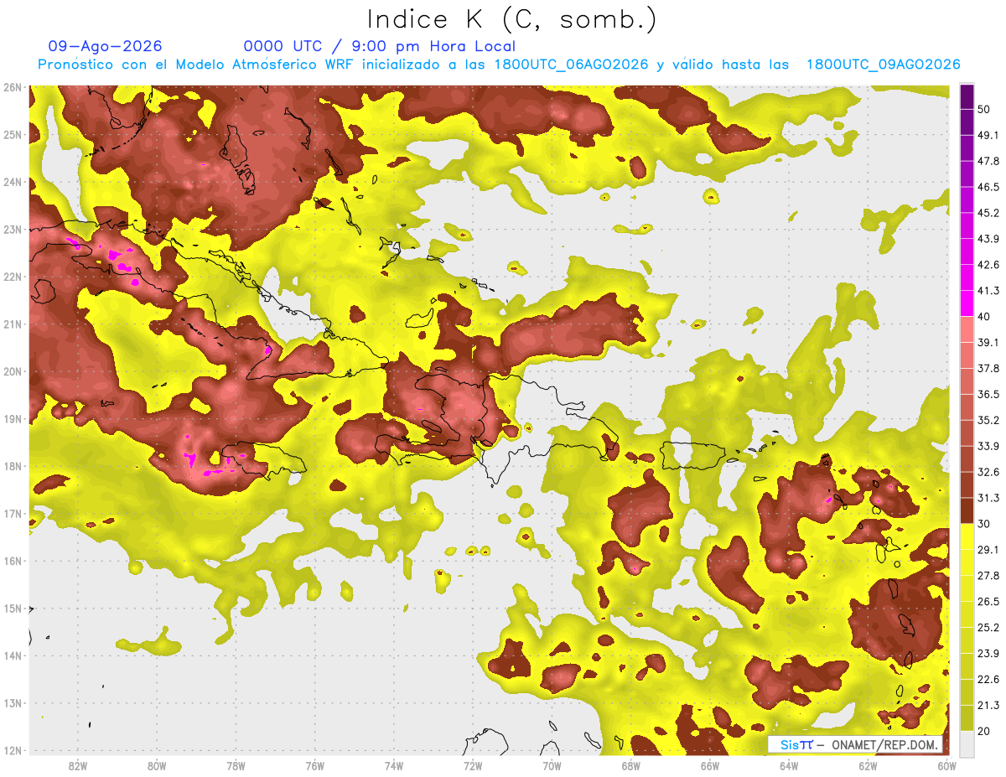Click the colorbar value 20
The width and height of the screenshot is (1006, 777).
point(985,731)
